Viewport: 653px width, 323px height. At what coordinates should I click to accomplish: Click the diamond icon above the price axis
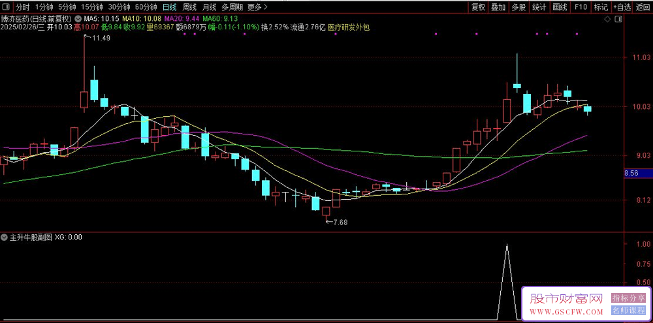(607, 19)
